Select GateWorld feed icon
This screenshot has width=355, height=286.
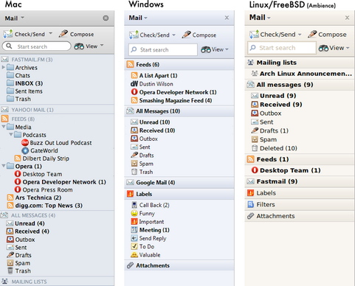coord(25,150)
